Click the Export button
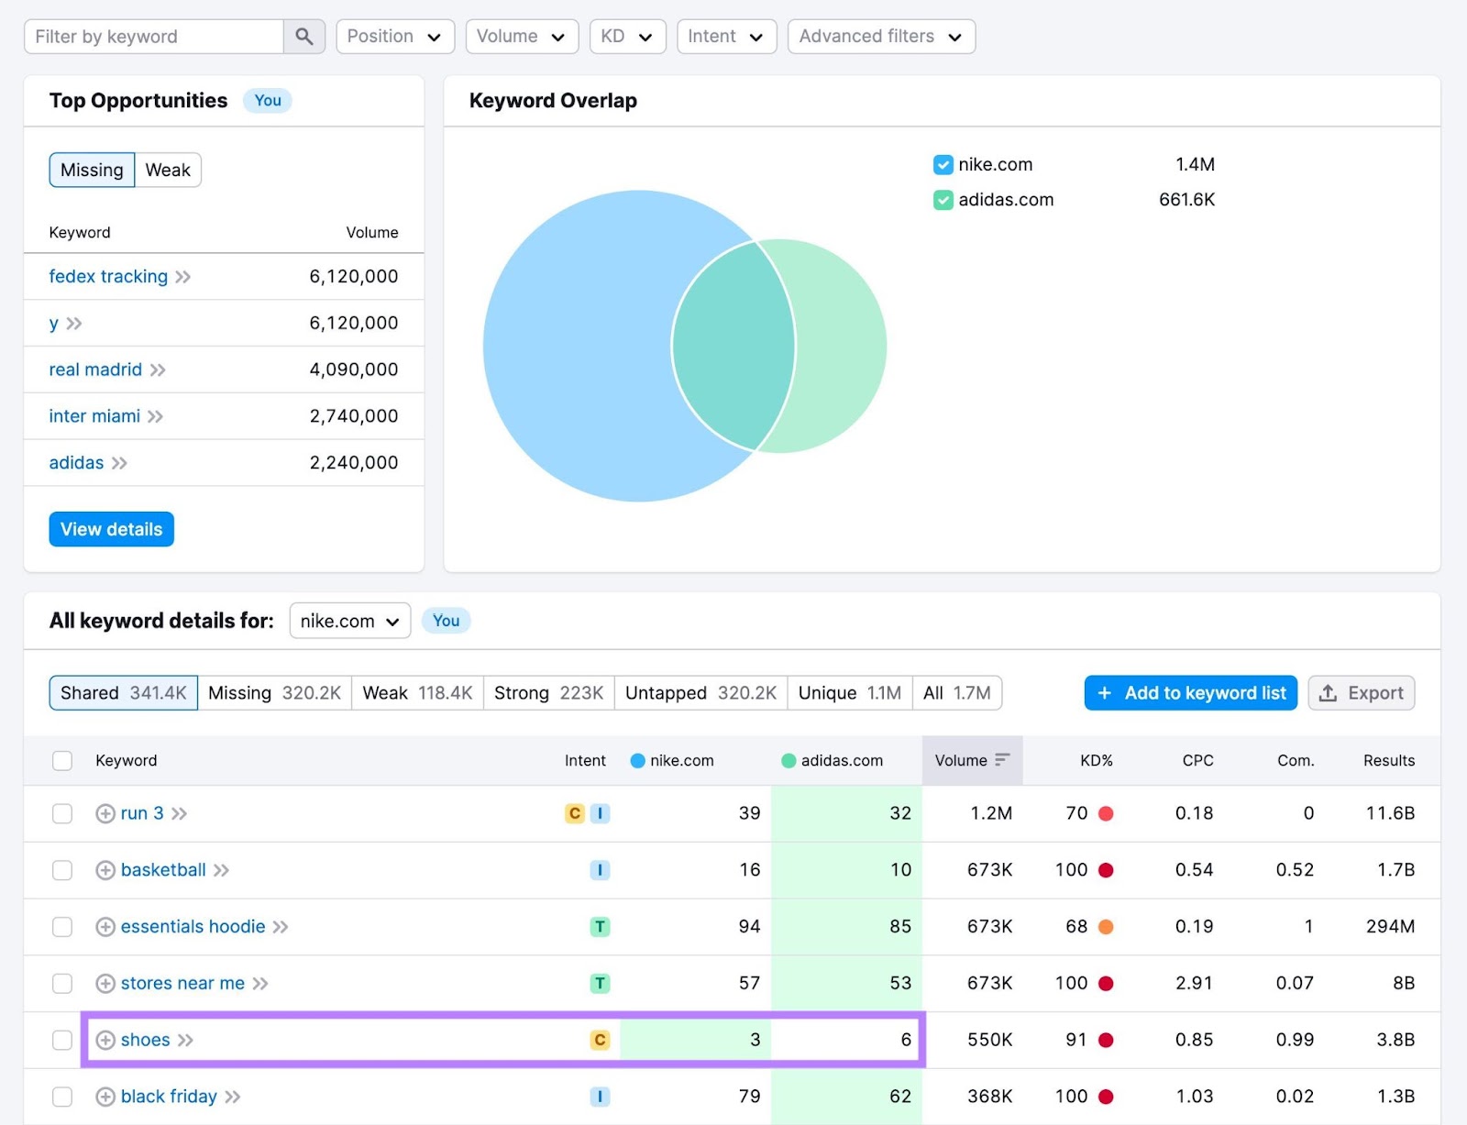Viewport: 1467px width, 1125px height. point(1361,693)
